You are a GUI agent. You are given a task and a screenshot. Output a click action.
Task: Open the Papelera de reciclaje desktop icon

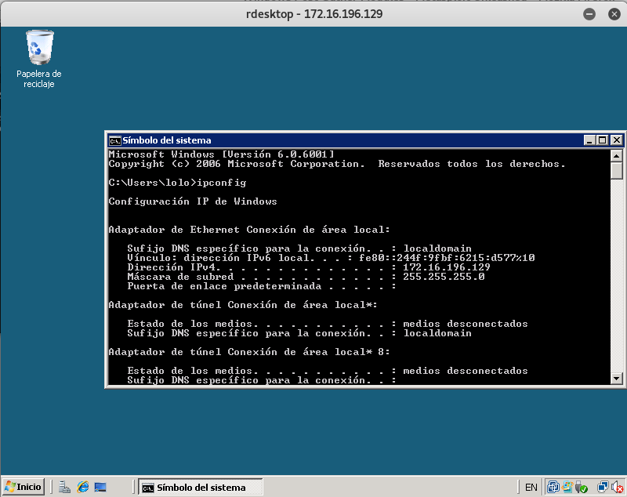39,59
